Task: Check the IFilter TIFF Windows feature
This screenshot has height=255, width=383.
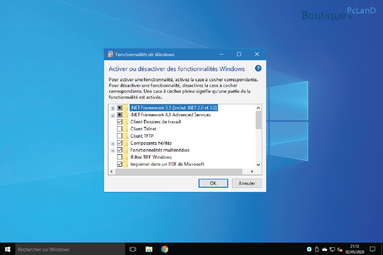Action: (x=120, y=157)
